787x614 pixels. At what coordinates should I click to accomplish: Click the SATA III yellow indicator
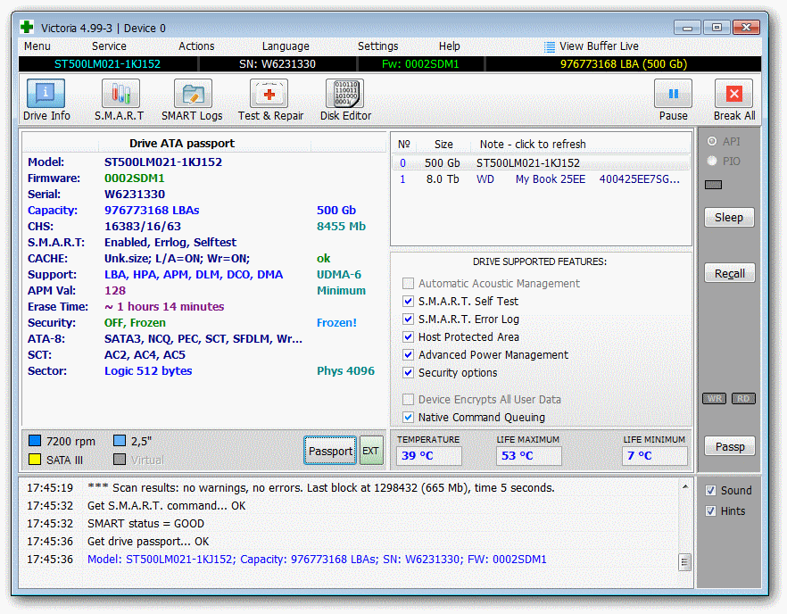click(x=35, y=460)
